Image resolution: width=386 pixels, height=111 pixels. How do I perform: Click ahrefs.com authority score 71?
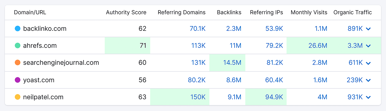143,46
